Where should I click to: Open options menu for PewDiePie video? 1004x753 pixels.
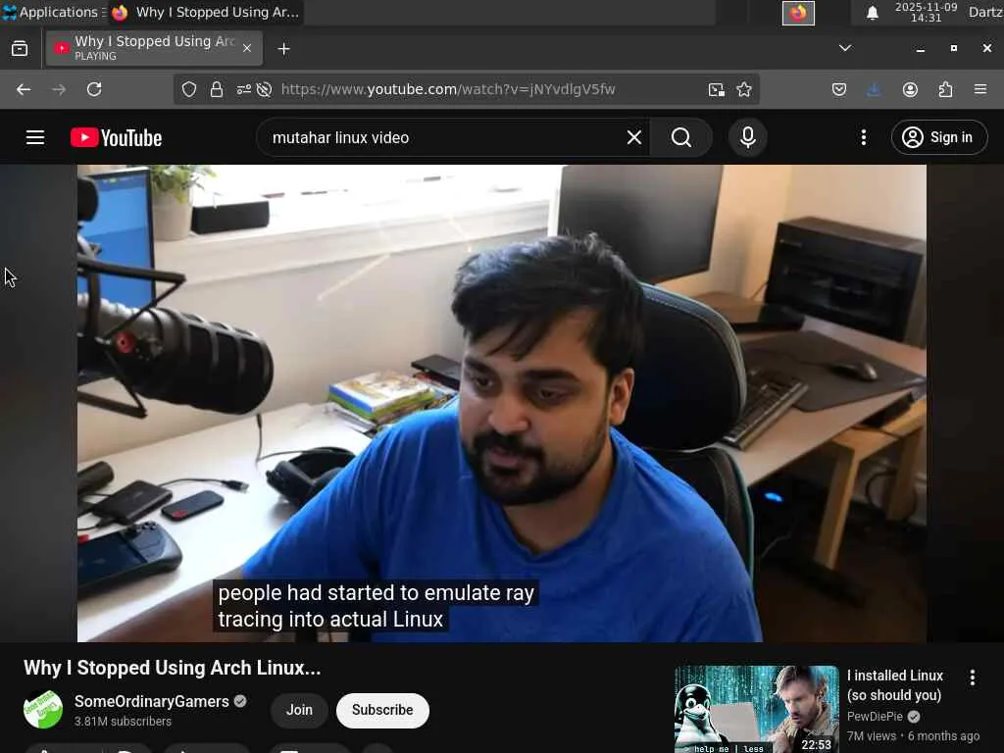click(x=972, y=678)
